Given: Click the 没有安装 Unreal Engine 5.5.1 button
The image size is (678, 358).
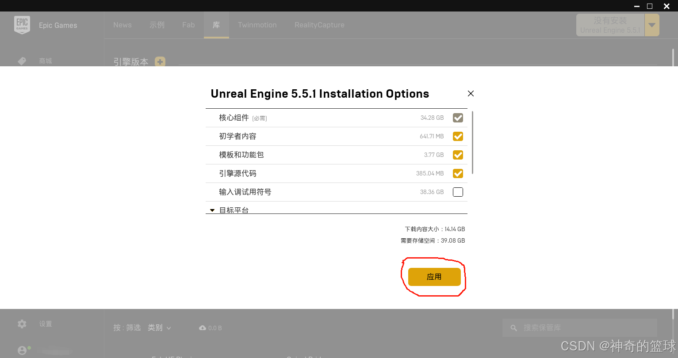Looking at the screenshot, I should pos(610,25).
